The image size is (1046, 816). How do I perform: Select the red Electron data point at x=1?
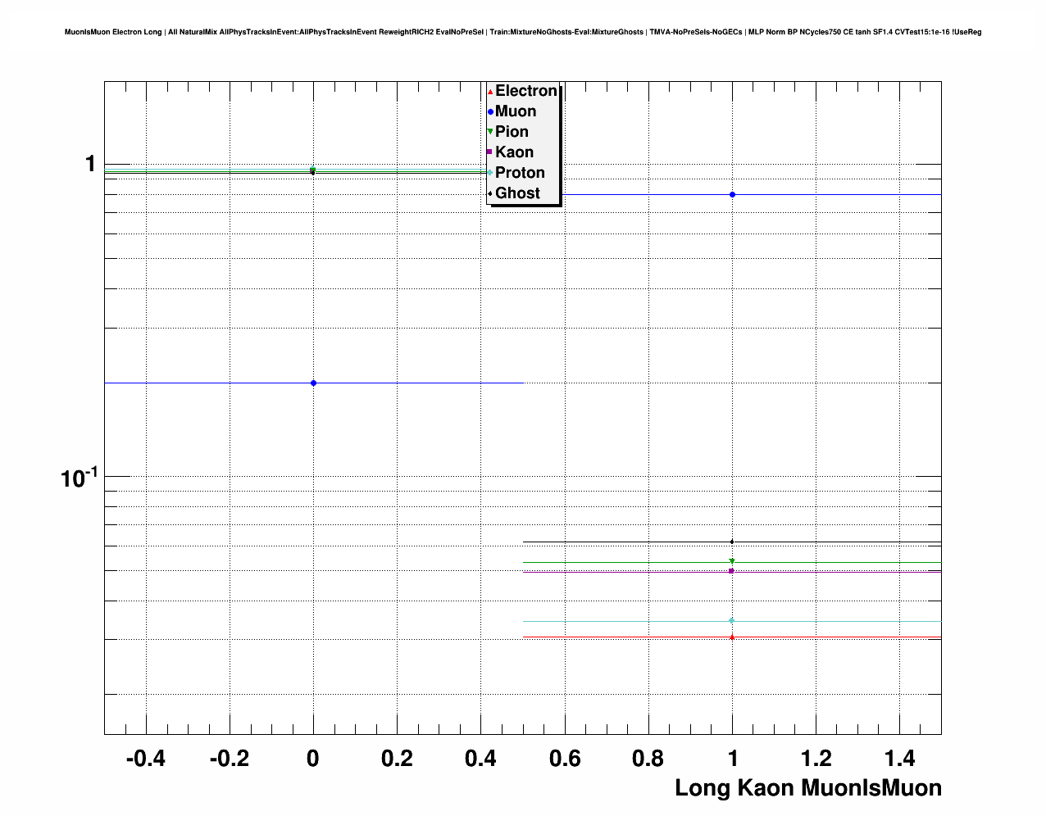(x=732, y=637)
